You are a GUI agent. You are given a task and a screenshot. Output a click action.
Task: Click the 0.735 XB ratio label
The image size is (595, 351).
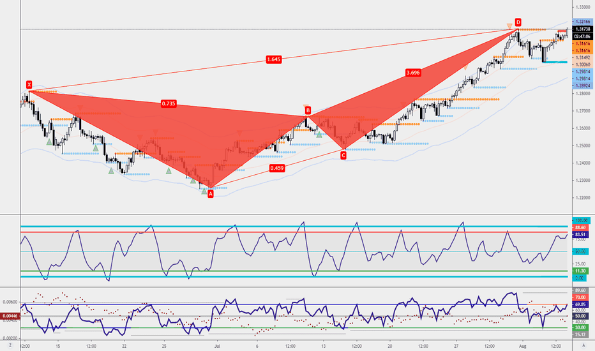169,103
